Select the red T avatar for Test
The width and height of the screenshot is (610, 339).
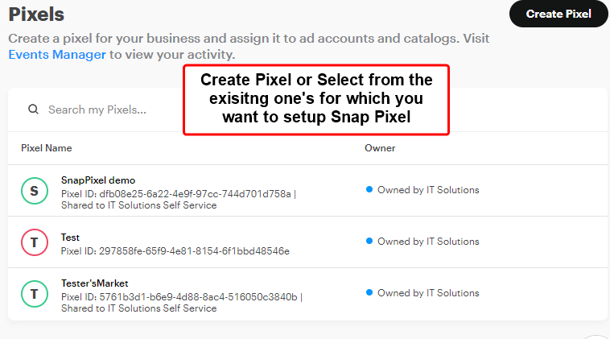(35, 242)
